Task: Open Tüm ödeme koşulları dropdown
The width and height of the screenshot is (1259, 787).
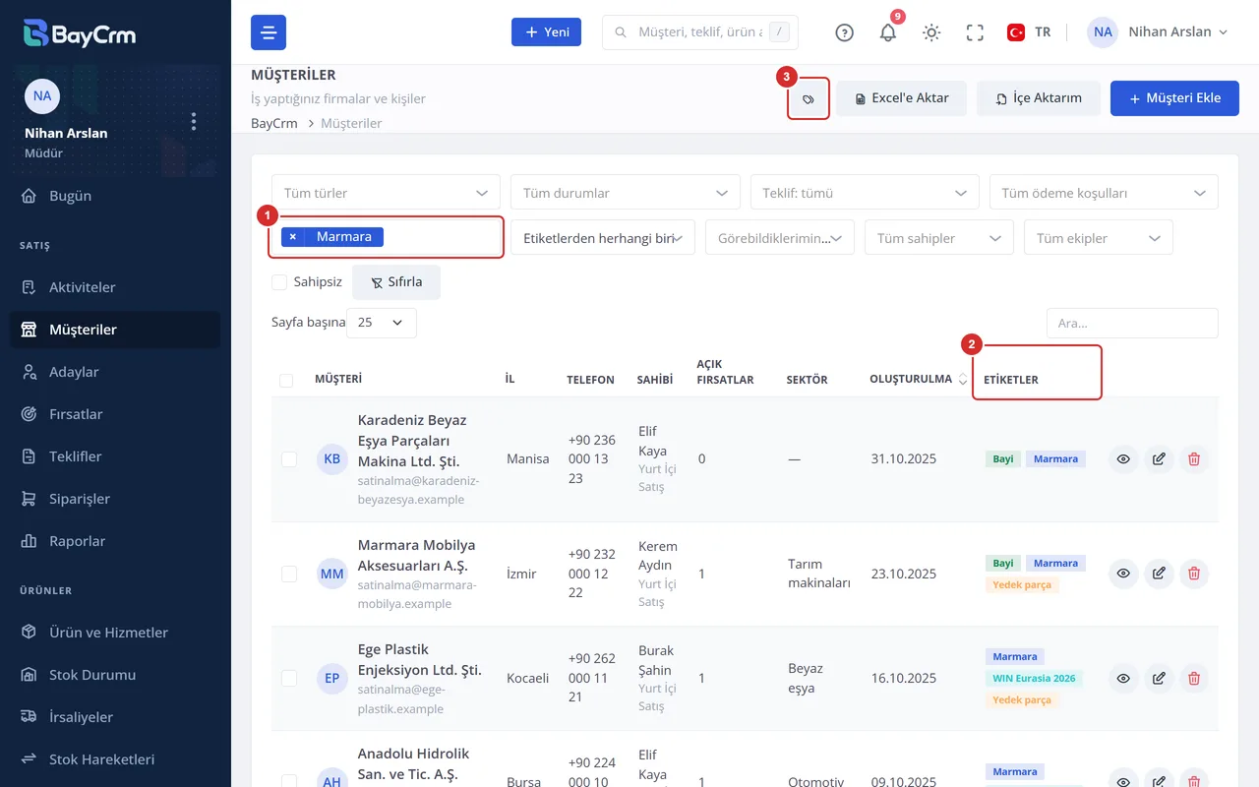Action: (1104, 193)
